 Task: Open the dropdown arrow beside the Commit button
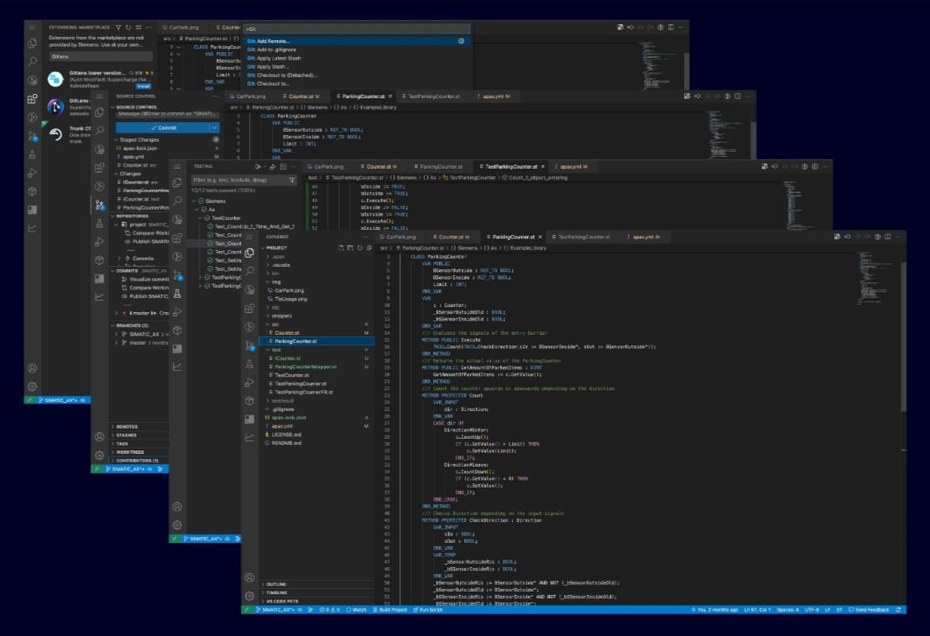tap(214, 128)
